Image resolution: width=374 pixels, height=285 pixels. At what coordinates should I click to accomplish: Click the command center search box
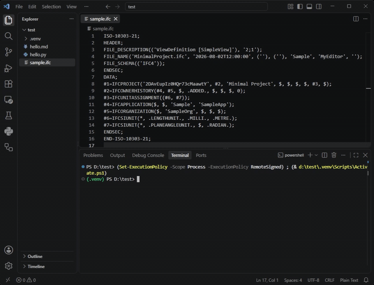coord(196,7)
